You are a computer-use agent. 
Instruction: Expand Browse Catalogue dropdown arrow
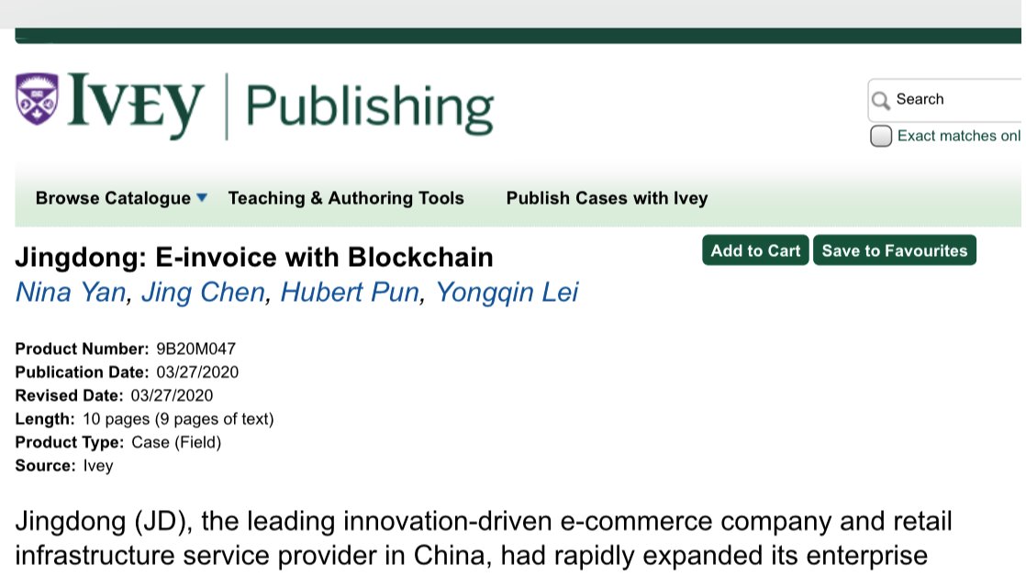coord(202,197)
